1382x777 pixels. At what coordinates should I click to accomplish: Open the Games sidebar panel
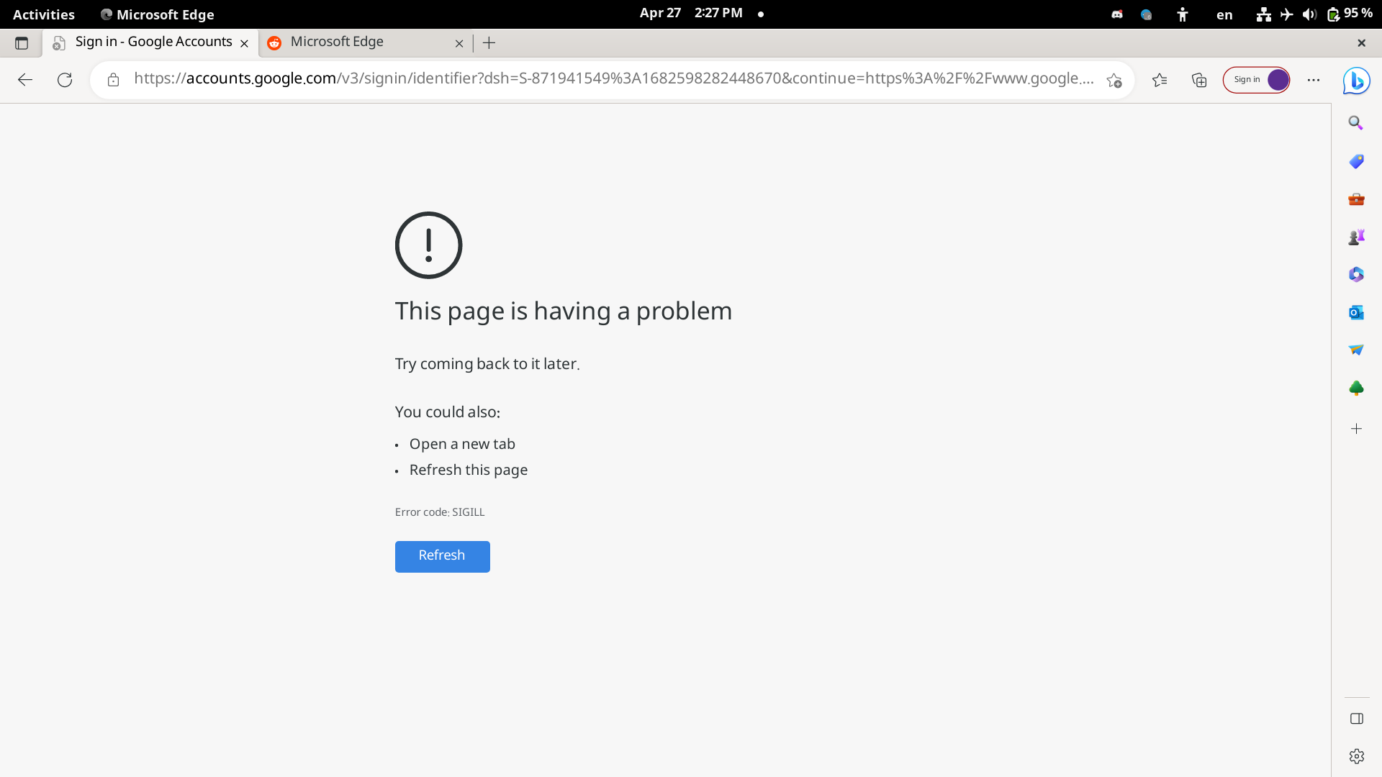coord(1358,236)
